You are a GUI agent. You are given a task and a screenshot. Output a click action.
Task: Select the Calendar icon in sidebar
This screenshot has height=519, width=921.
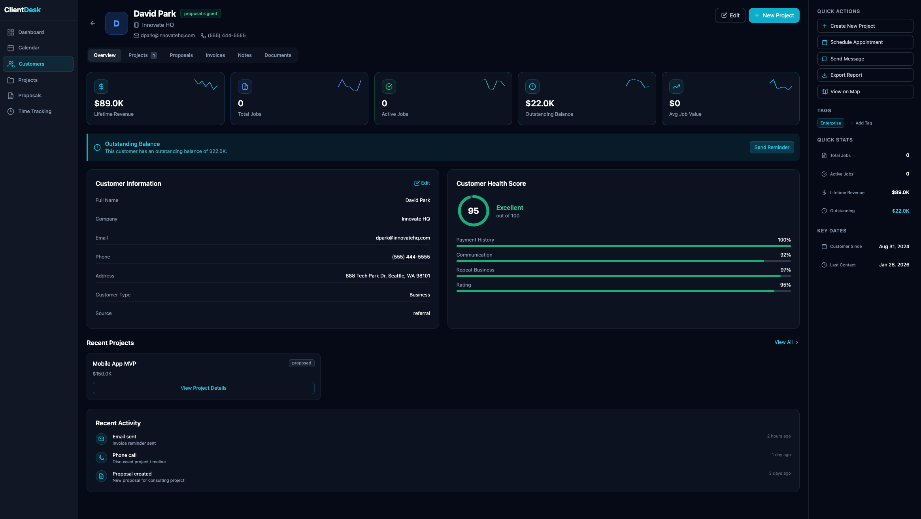pyautogui.click(x=11, y=47)
